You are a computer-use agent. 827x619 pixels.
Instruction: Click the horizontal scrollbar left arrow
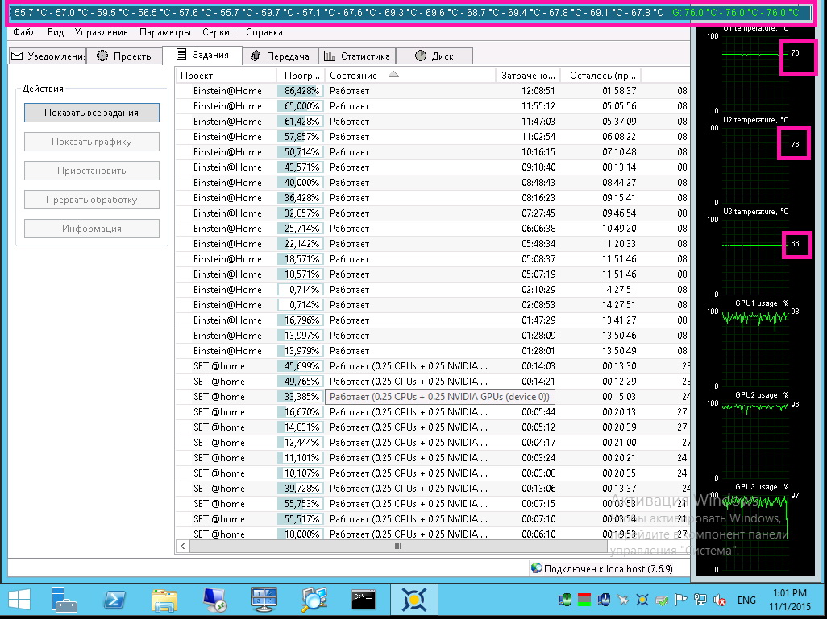(x=182, y=547)
